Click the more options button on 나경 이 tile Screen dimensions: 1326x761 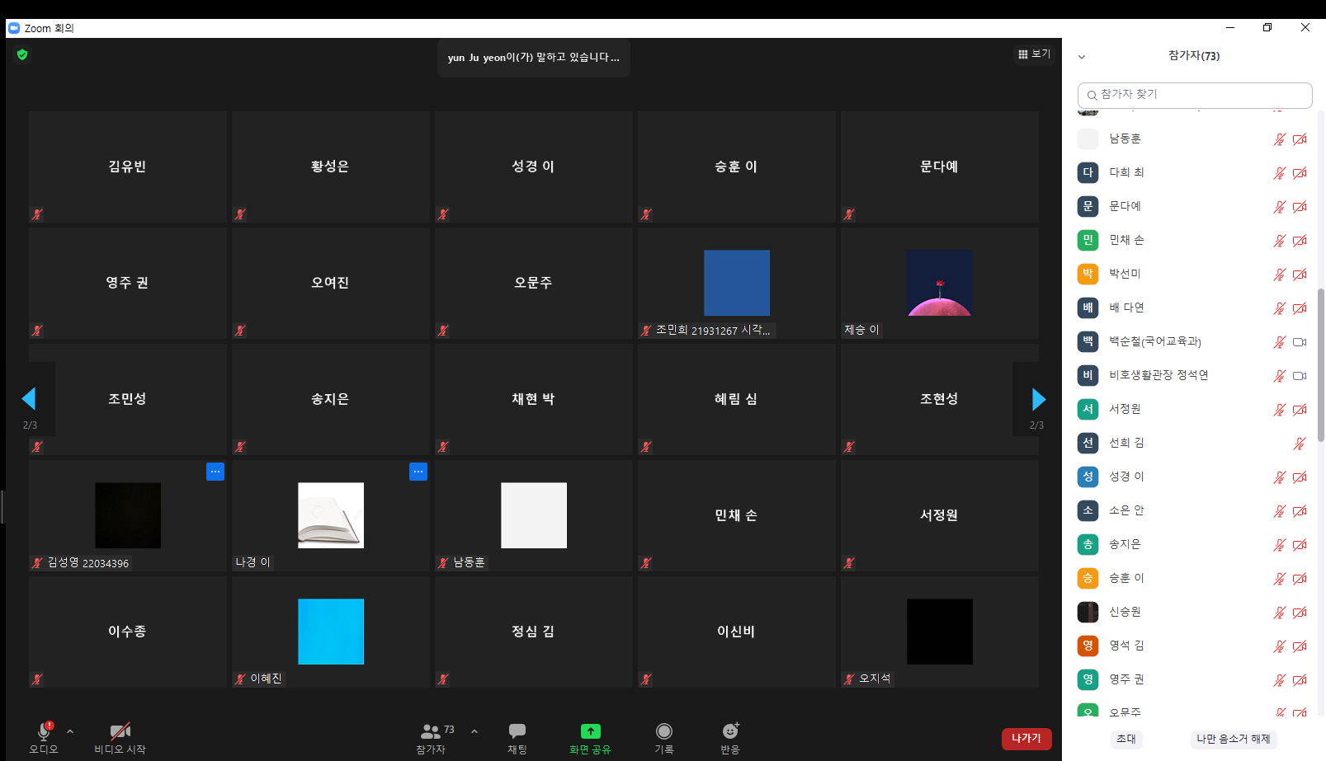point(418,472)
